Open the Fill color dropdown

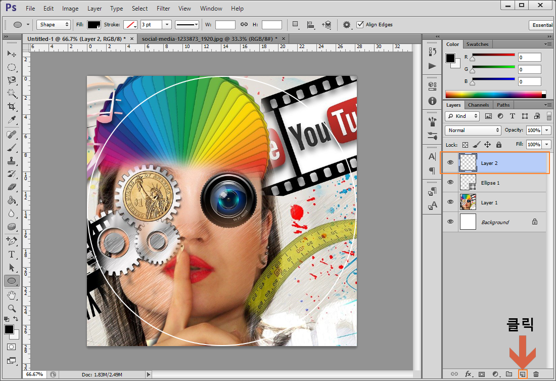point(94,25)
